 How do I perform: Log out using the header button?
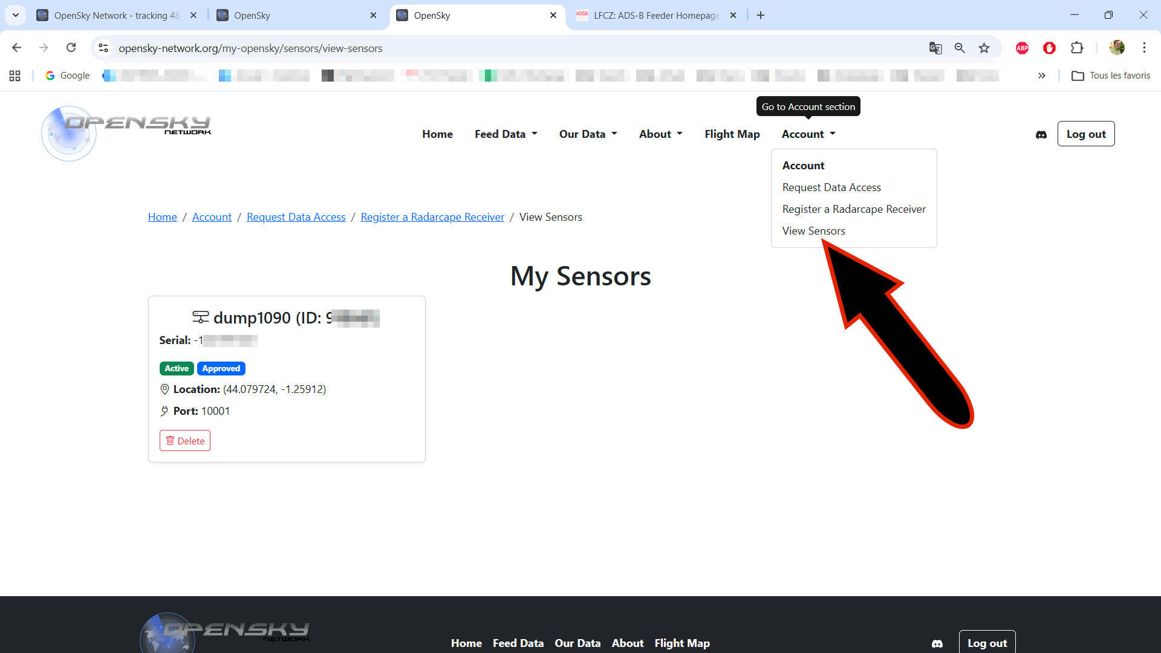[1085, 134]
